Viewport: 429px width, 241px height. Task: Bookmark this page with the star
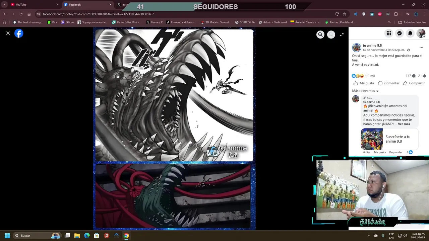345,14
